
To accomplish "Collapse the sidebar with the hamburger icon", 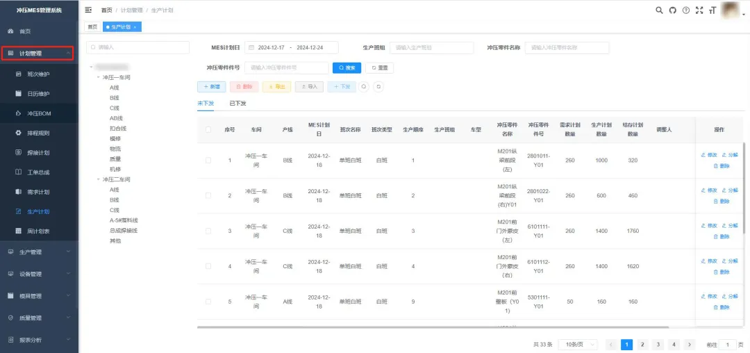I will pos(88,10).
